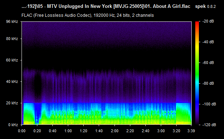
Task: Click the 20 kHz frequency axis label
Action: (12, 103)
